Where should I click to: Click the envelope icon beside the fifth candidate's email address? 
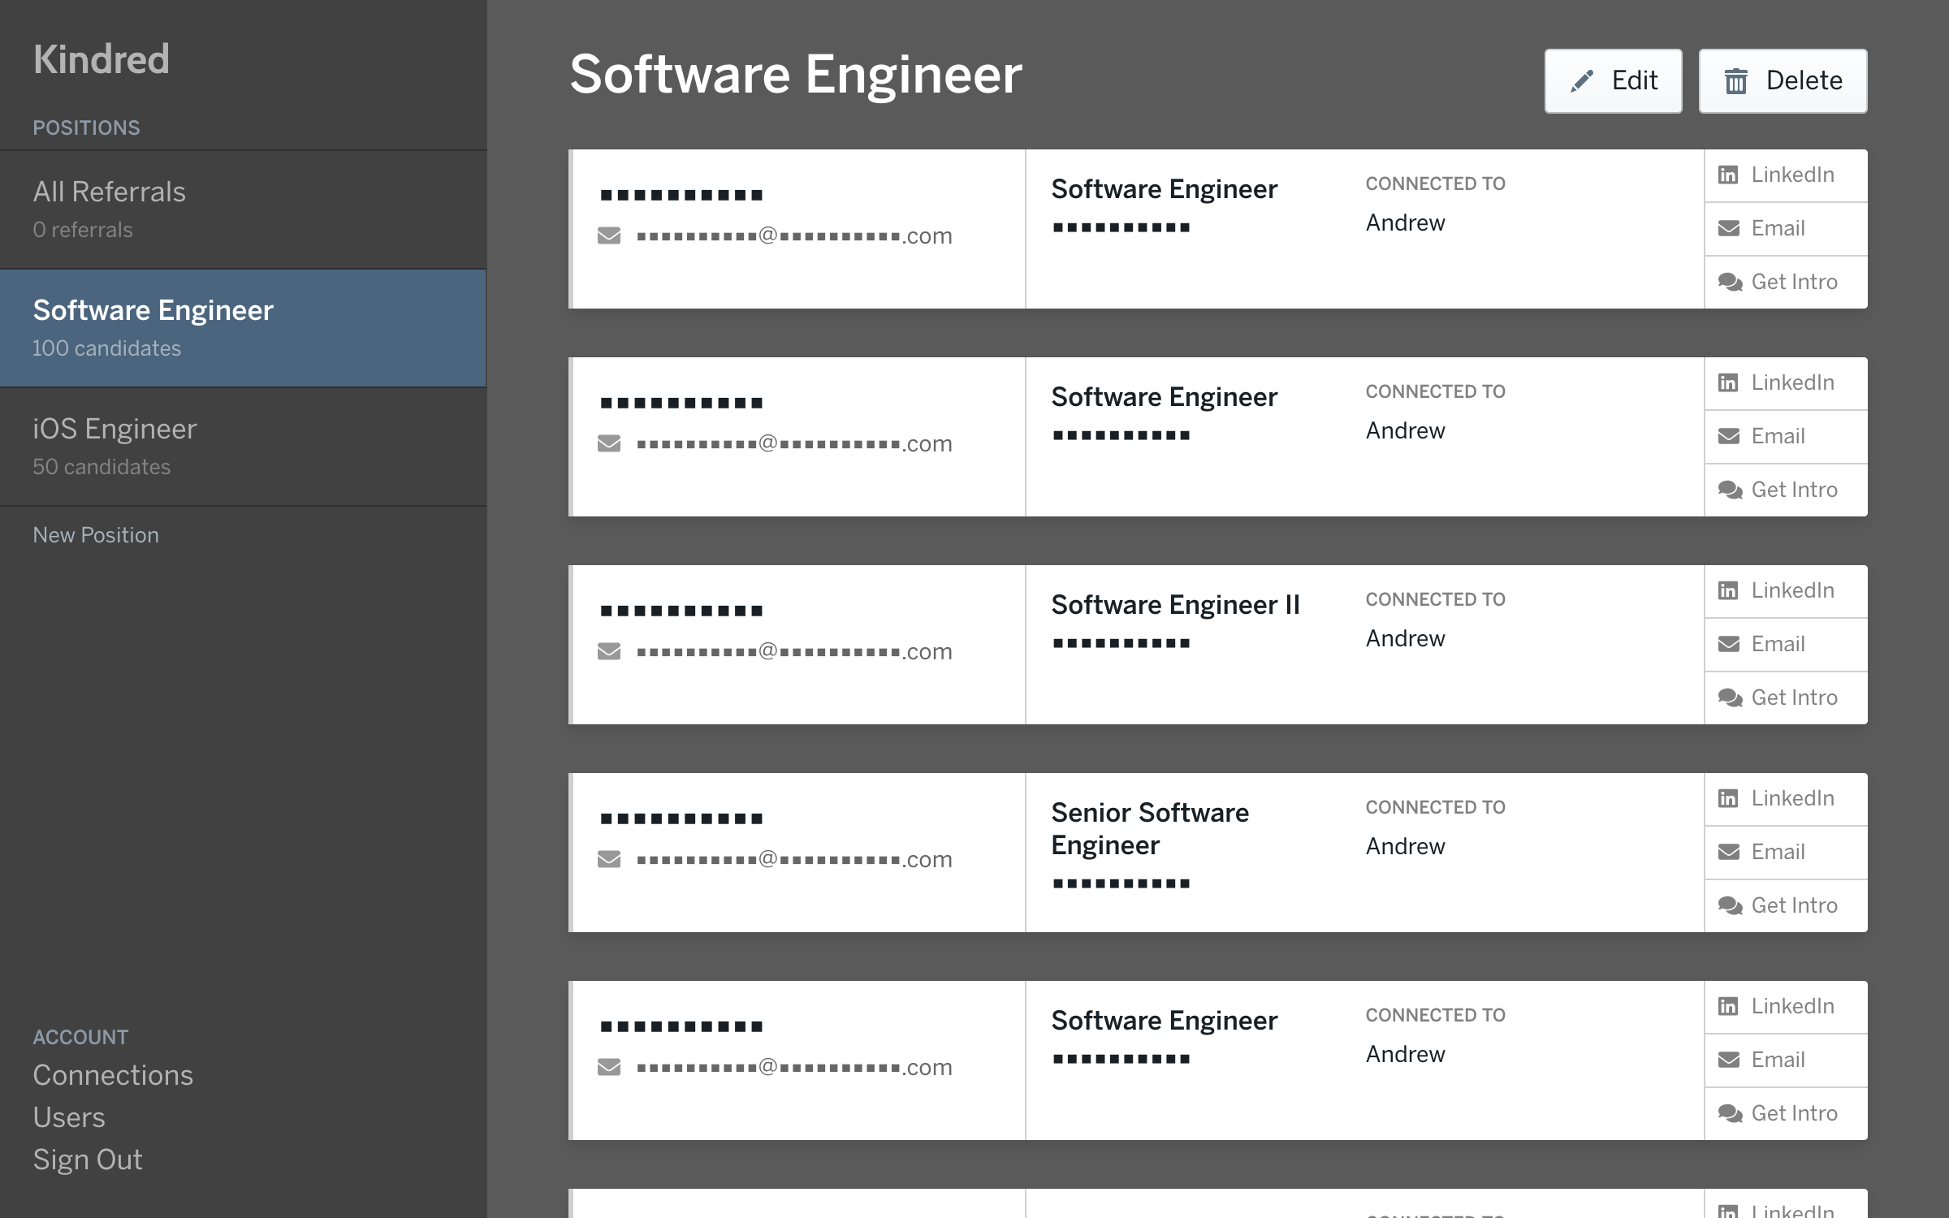point(609,1067)
